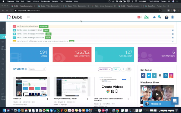Screen dimensions: 181x113
Task: Expand the MY VIDEOS filter dropdown
Action: tap(105, 69)
